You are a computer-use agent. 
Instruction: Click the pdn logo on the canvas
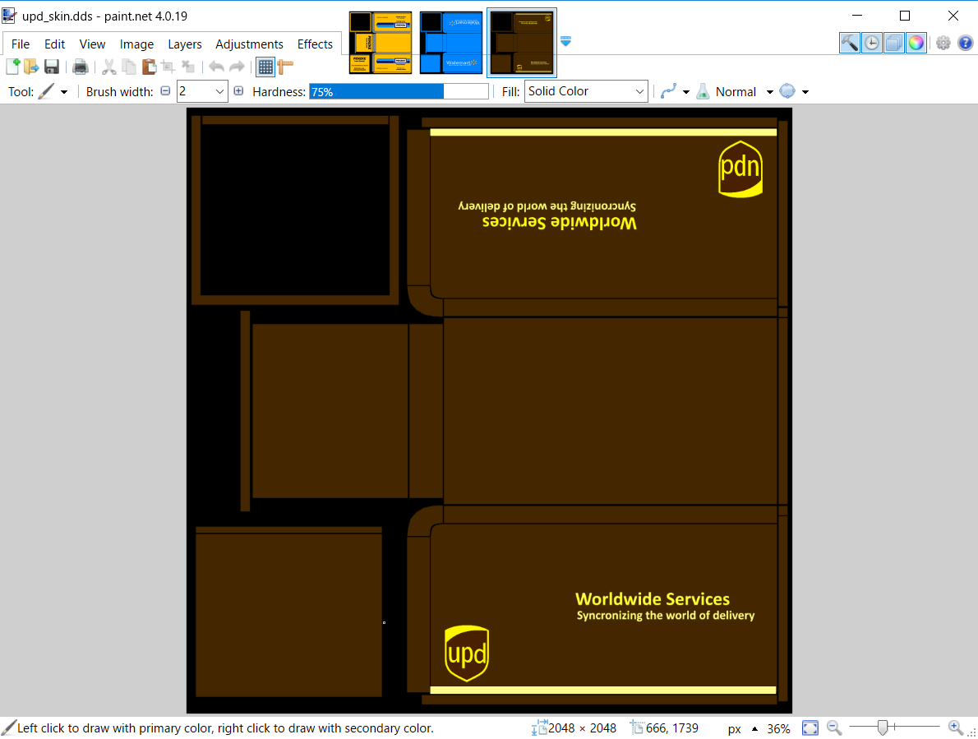(x=740, y=169)
